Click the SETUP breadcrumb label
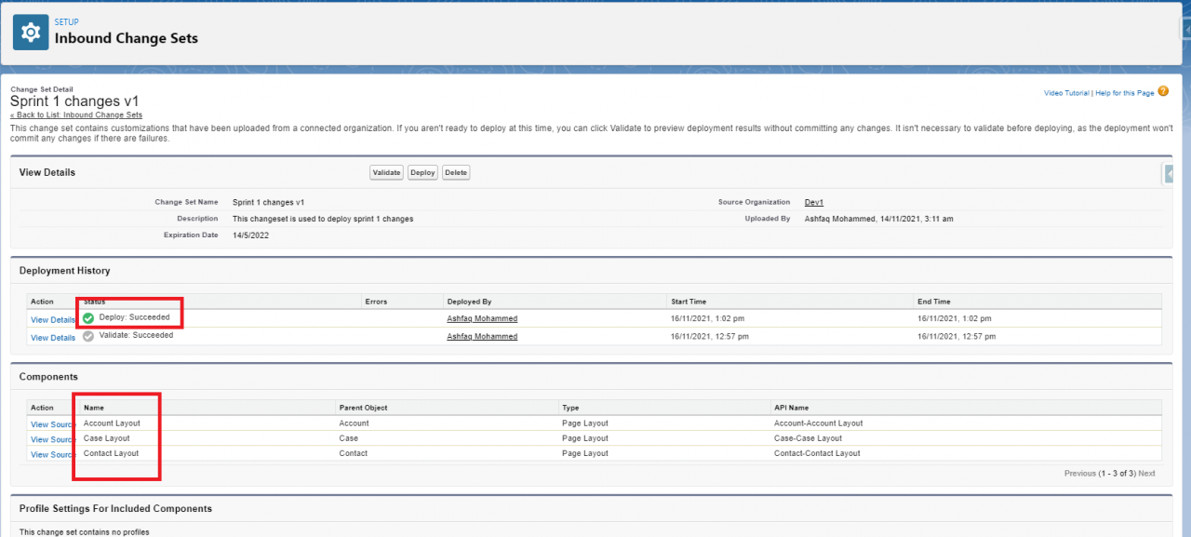This screenshot has width=1191, height=537. [65, 21]
